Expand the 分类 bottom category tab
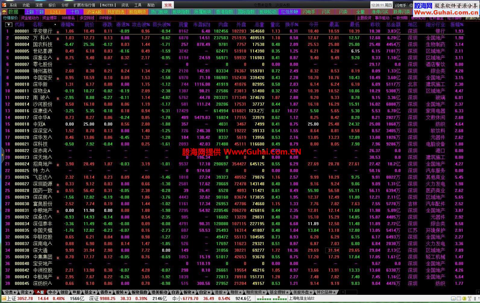This screenshot has width=480, height=303. (10, 292)
